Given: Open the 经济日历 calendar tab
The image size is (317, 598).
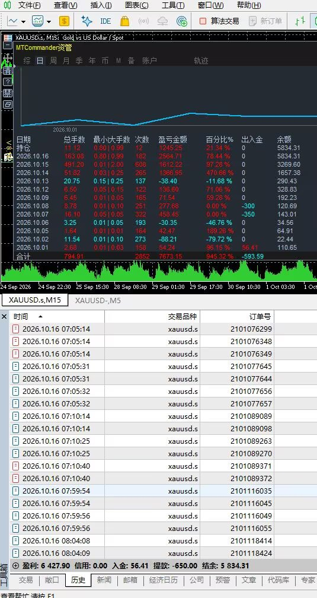Looking at the screenshot, I should 164,580.
